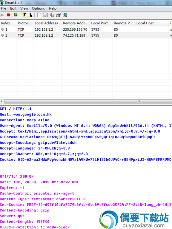This screenshot has height=229, width=172.
Task: Open the Help menu
Action: tap(53, 8)
